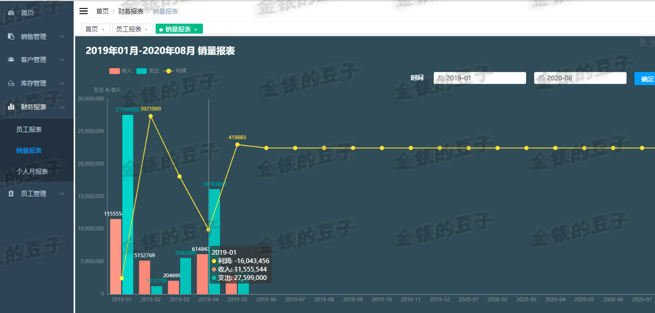Click the 员工管理 person icon in sidebar
This screenshot has height=313, width=655.
(x=11, y=193)
